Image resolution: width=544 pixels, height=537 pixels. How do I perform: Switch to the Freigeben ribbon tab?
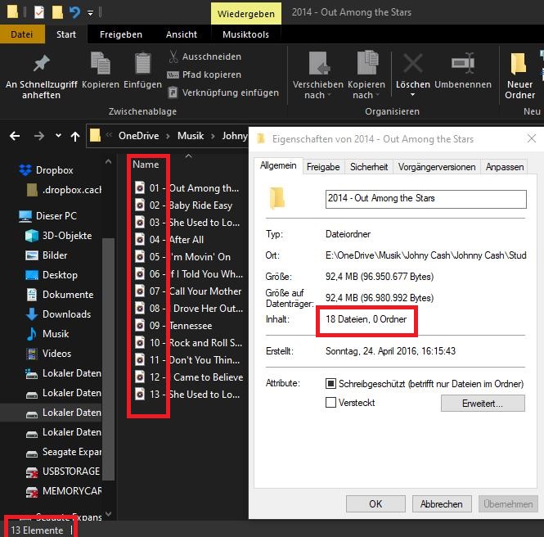coord(121,34)
